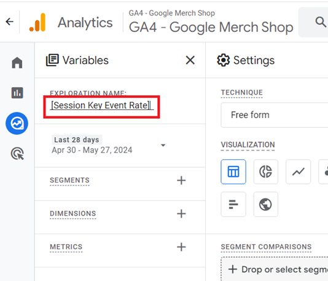Open the Last 28 days date dropdown
This screenshot has height=281, width=328.
coord(109,145)
